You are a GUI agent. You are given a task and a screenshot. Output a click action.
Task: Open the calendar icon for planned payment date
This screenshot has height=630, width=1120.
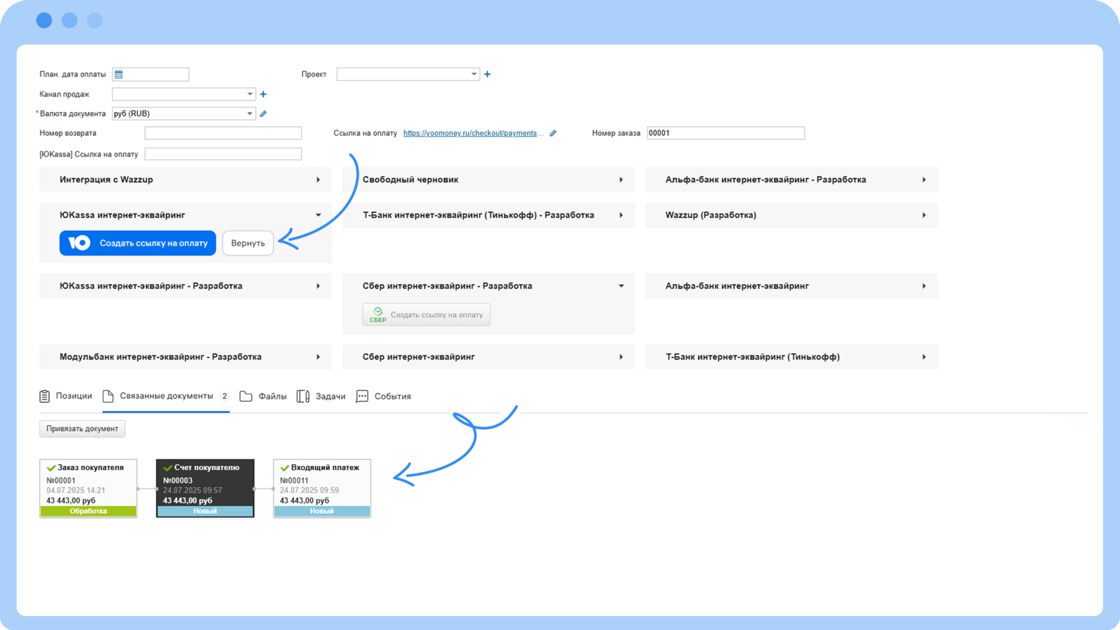pos(119,74)
